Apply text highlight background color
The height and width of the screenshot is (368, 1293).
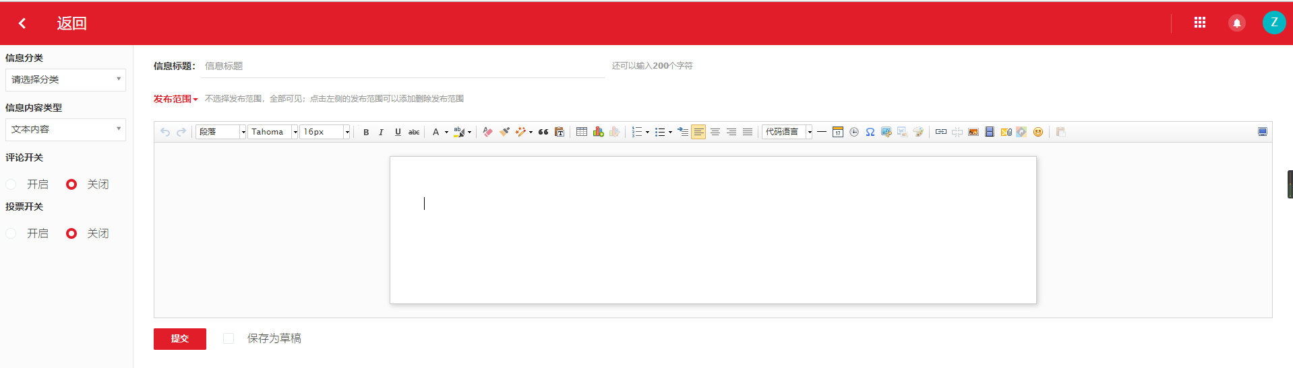click(x=459, y=132)
